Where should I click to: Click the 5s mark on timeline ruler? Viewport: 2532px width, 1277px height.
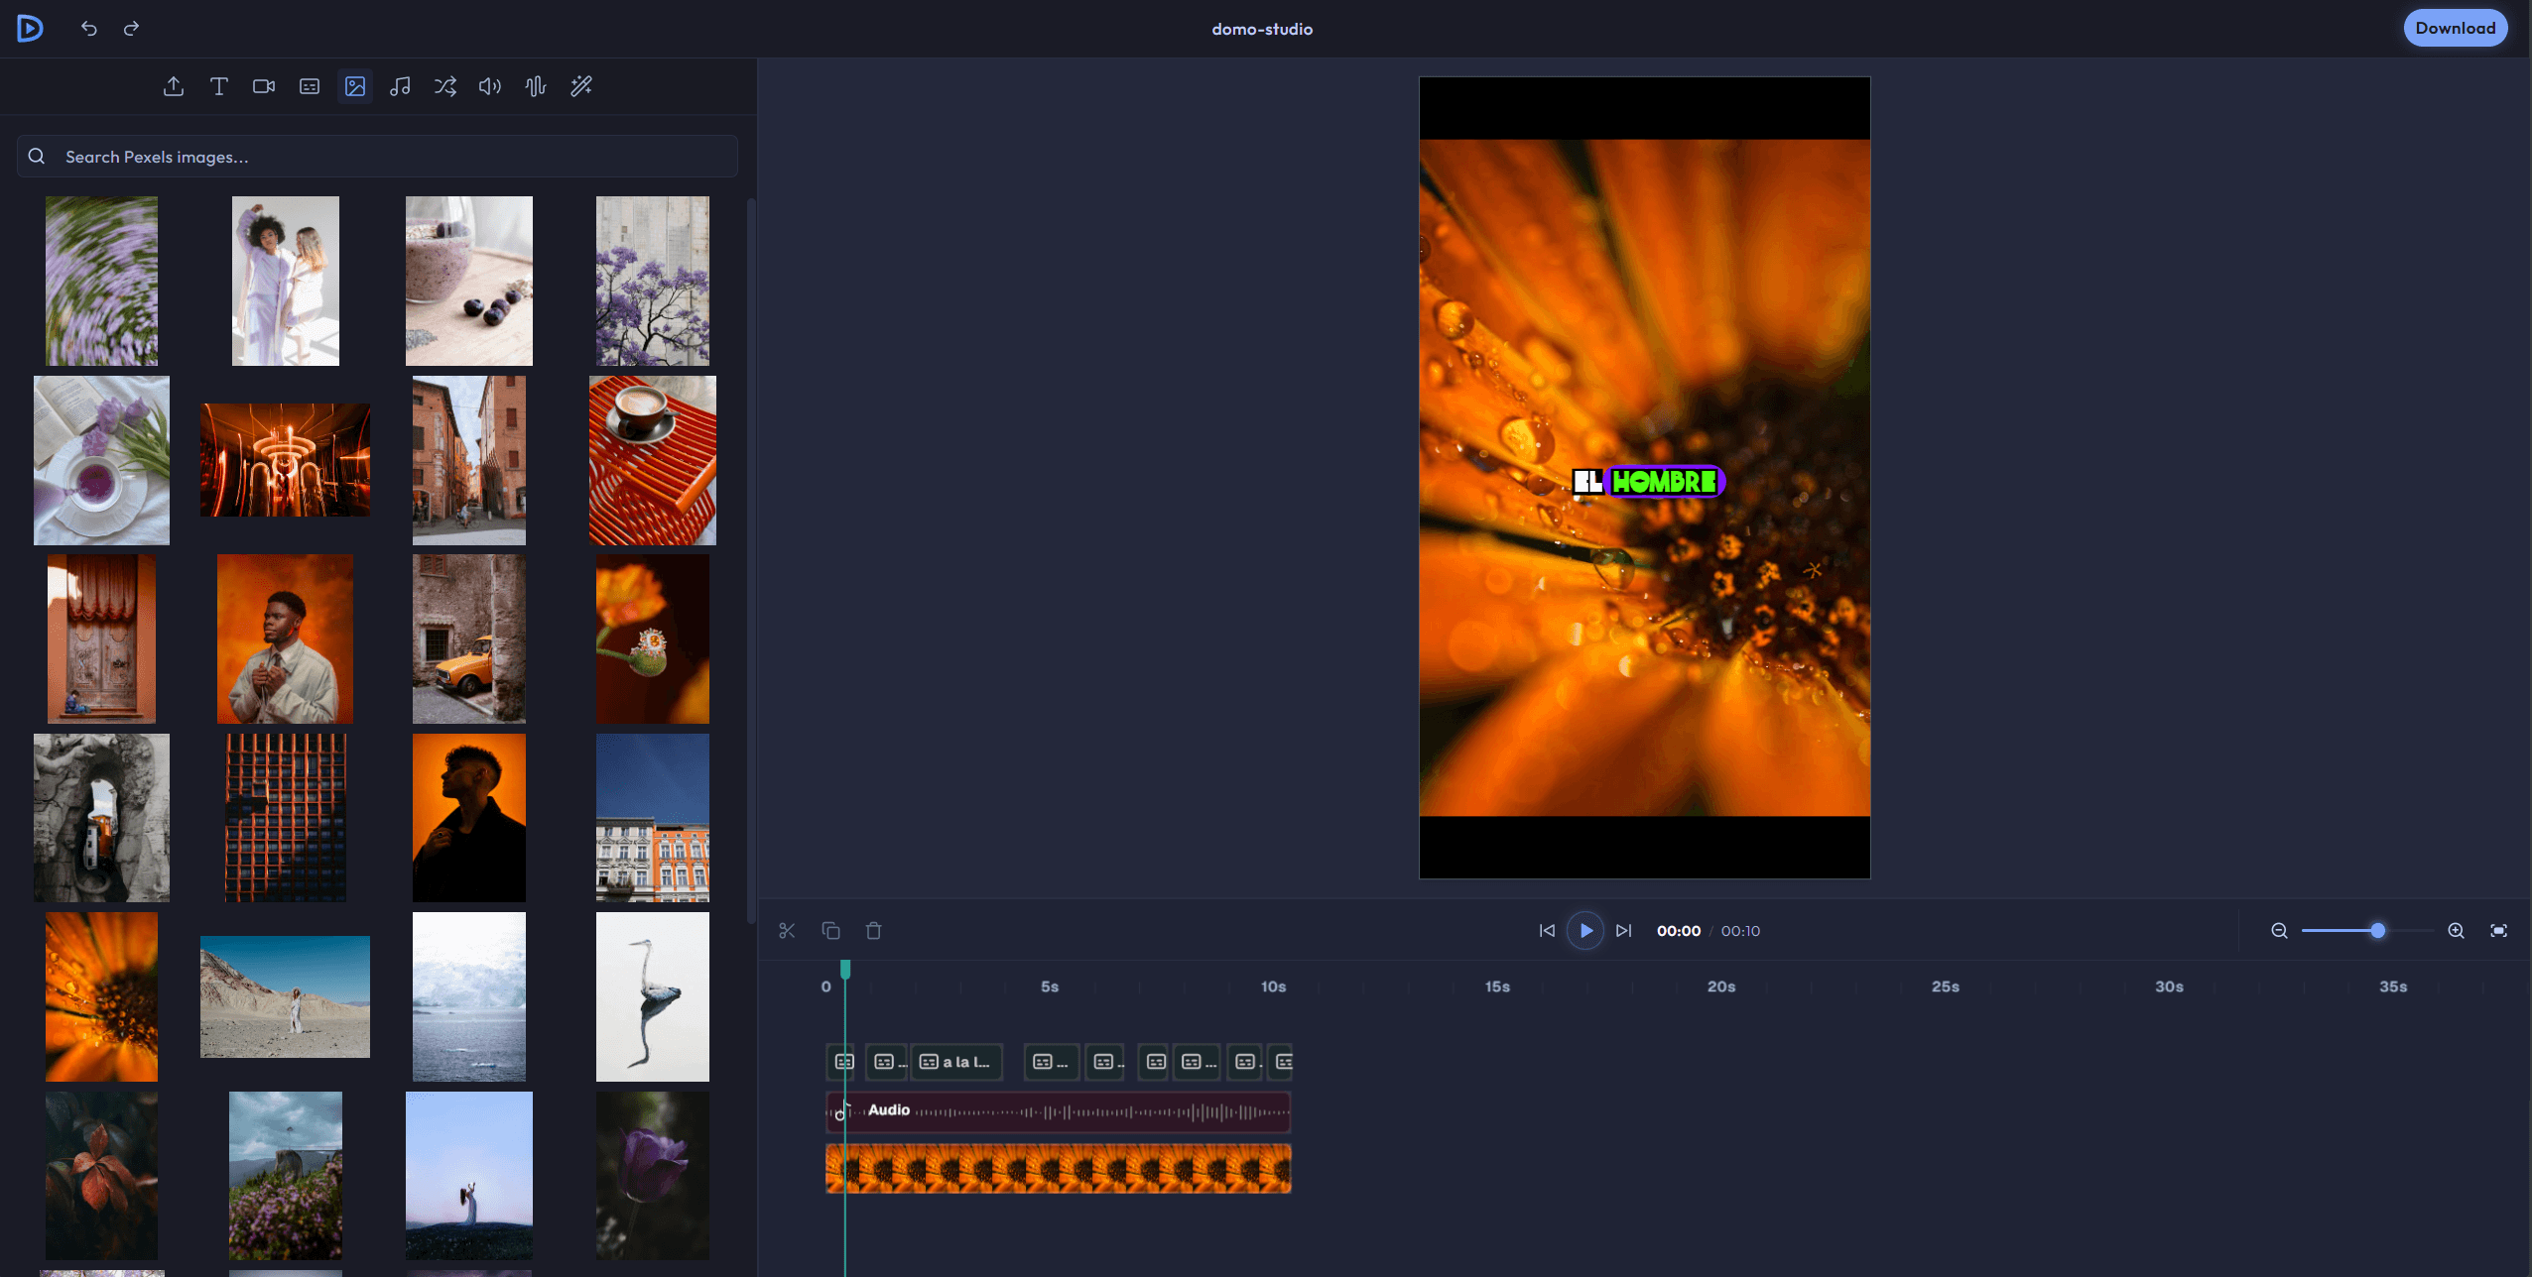point(1050,987)
